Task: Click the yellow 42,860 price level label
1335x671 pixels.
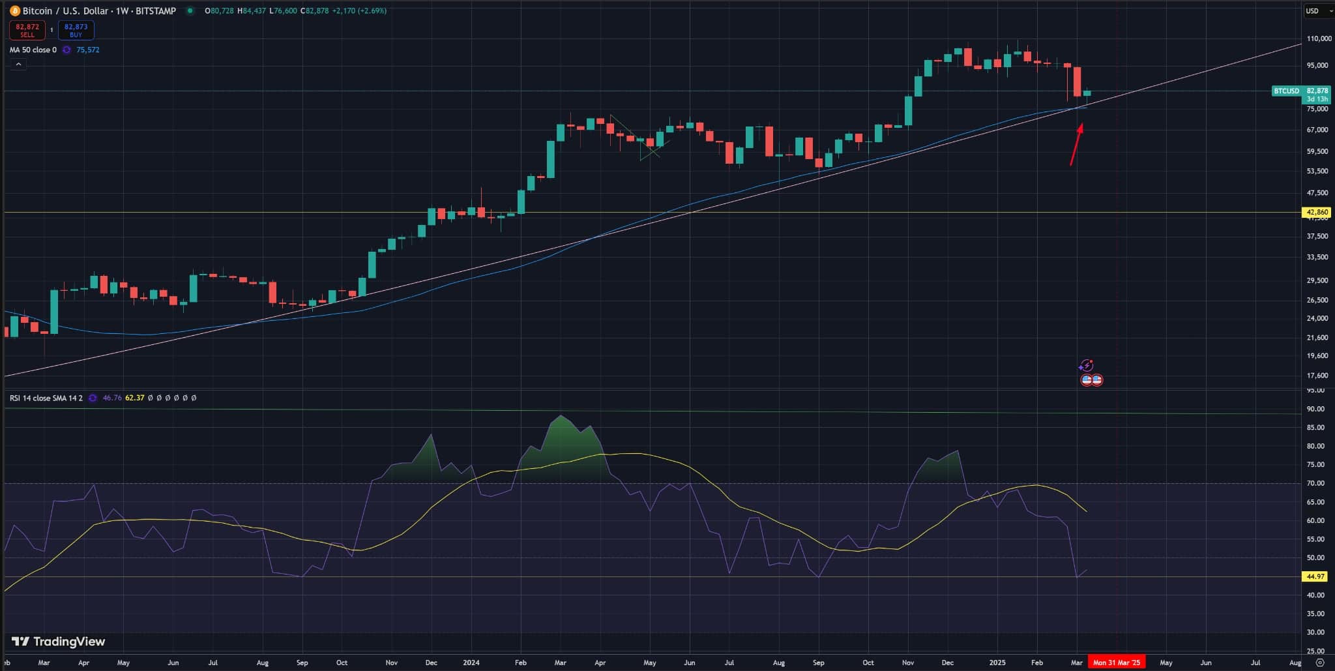Action: point(1317,213)
